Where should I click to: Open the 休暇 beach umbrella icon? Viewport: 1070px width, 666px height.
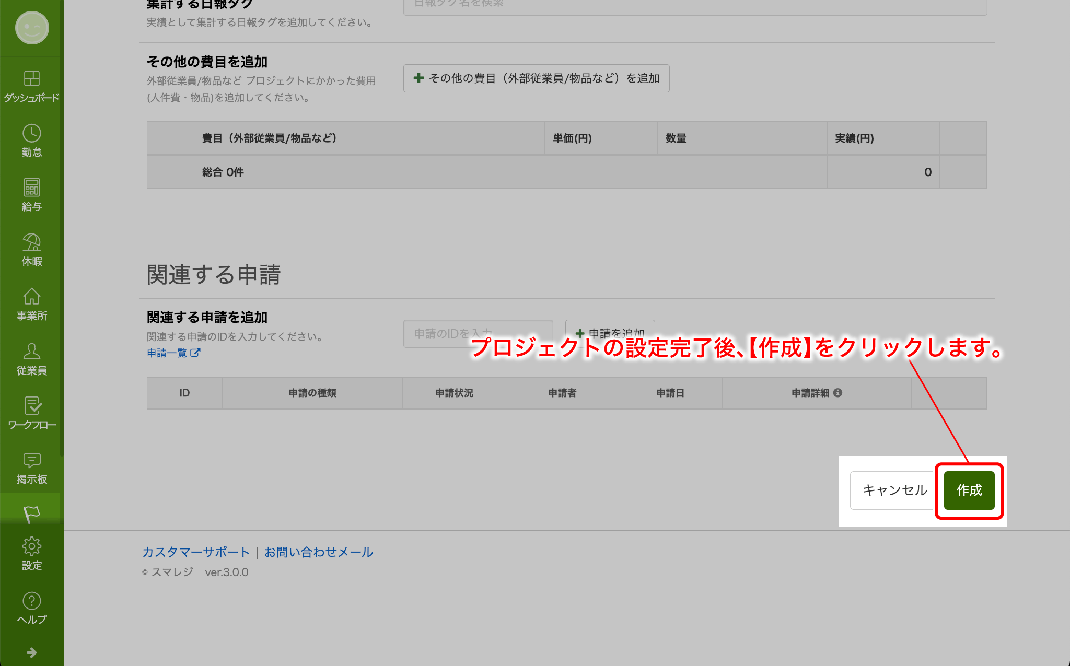coord(31,243)
